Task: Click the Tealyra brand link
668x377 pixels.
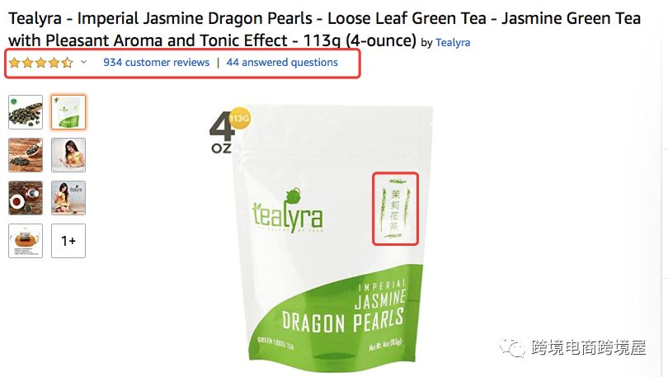Action: click(453, 43)
